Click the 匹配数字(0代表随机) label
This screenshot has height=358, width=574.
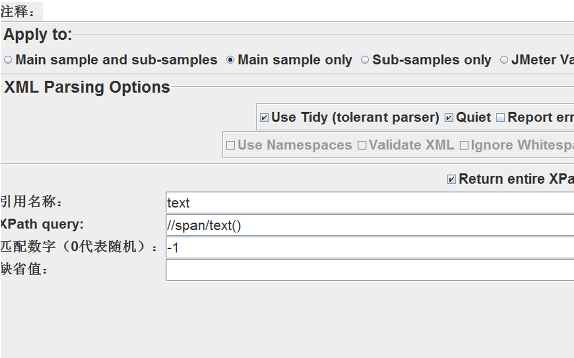click(79, 247)
